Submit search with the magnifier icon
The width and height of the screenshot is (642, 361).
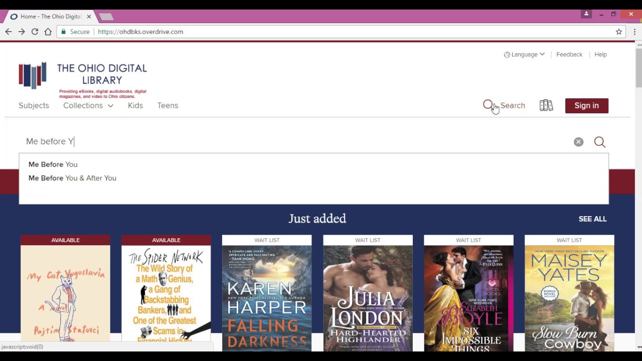tap(599, 142)
